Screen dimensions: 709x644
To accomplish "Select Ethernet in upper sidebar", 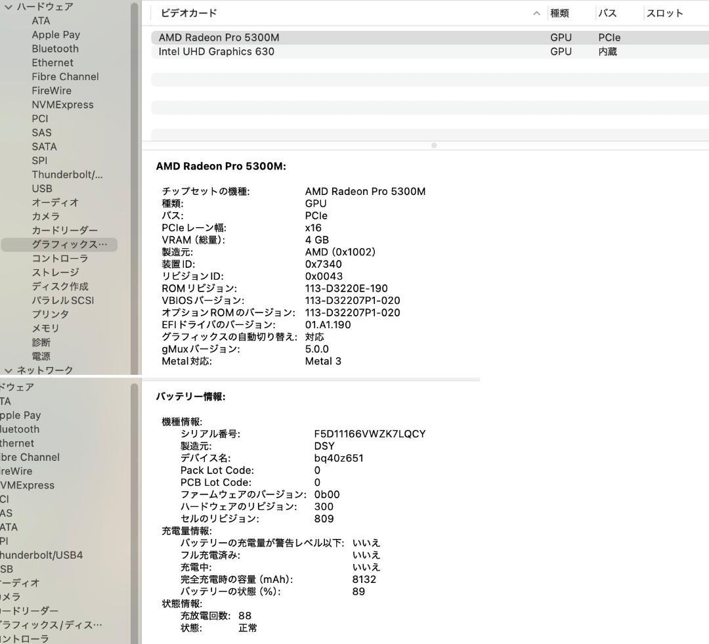I will point(53,63).
